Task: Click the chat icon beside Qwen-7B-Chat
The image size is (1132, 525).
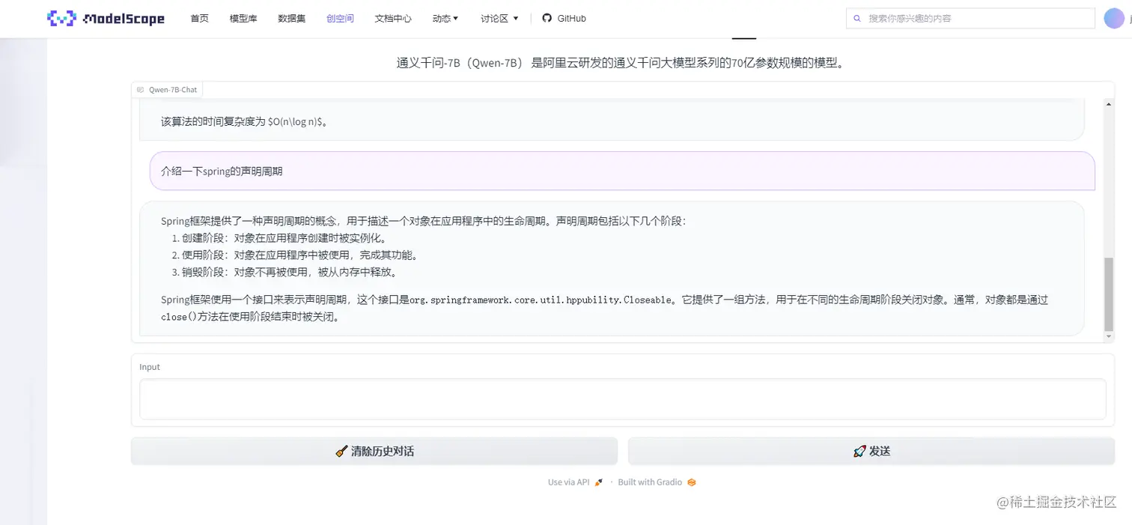Action: pyautogui.click(x=140, y=90)
